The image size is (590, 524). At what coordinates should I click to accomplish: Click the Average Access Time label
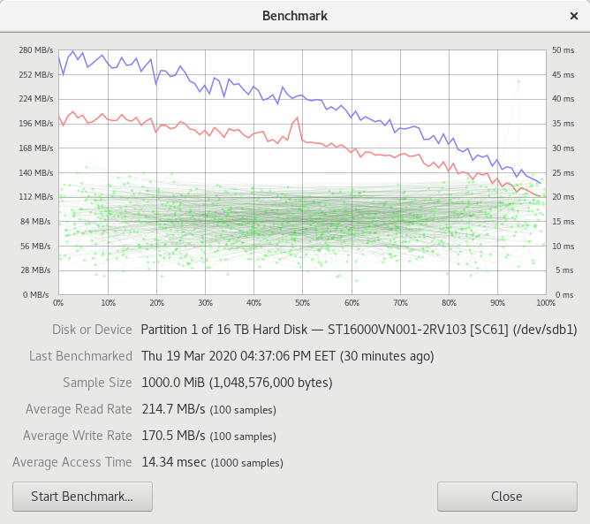(x=72, y=462)
